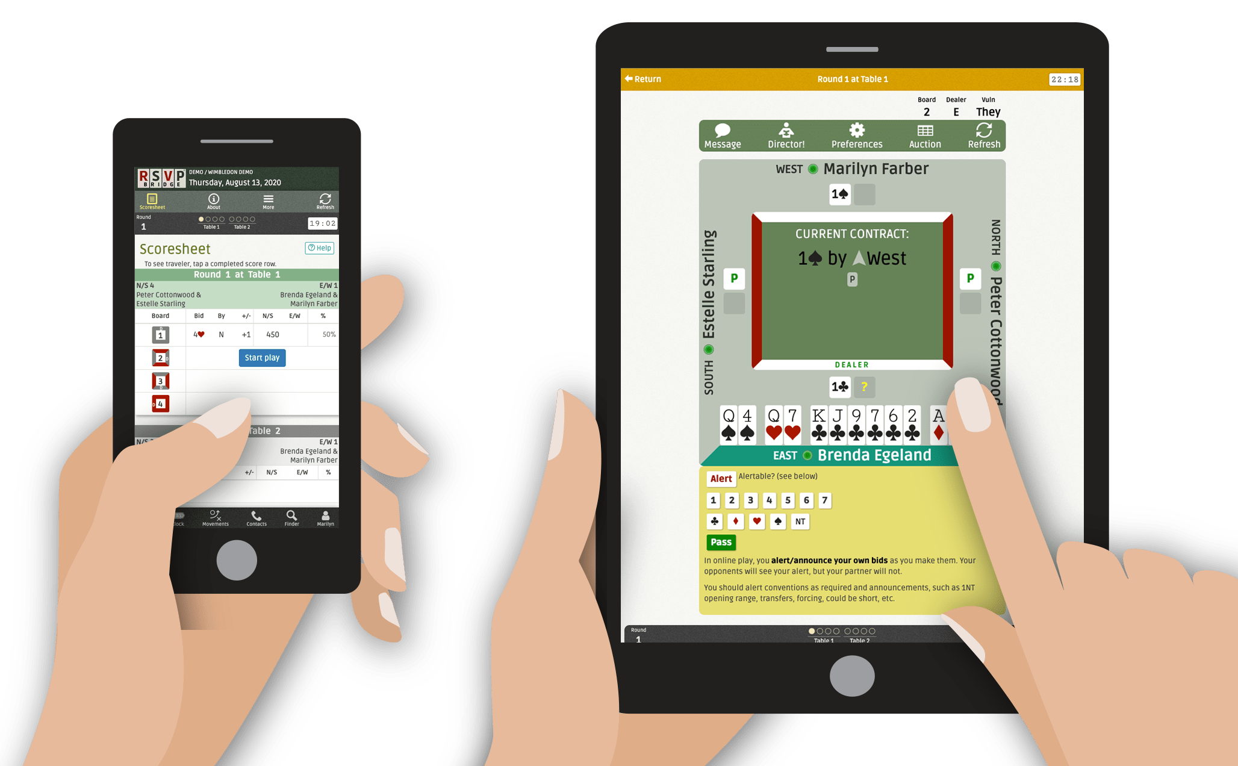The image size is (1238, 766).
Task: Select Table 1 tab on phone
Action: pyautogui.click(x=214, y=226)
